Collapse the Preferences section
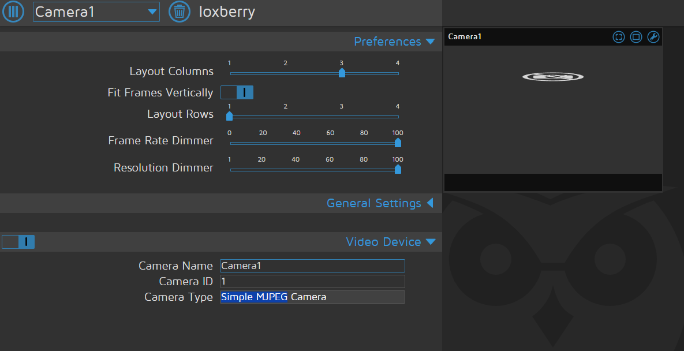 (x=394, y=42)
